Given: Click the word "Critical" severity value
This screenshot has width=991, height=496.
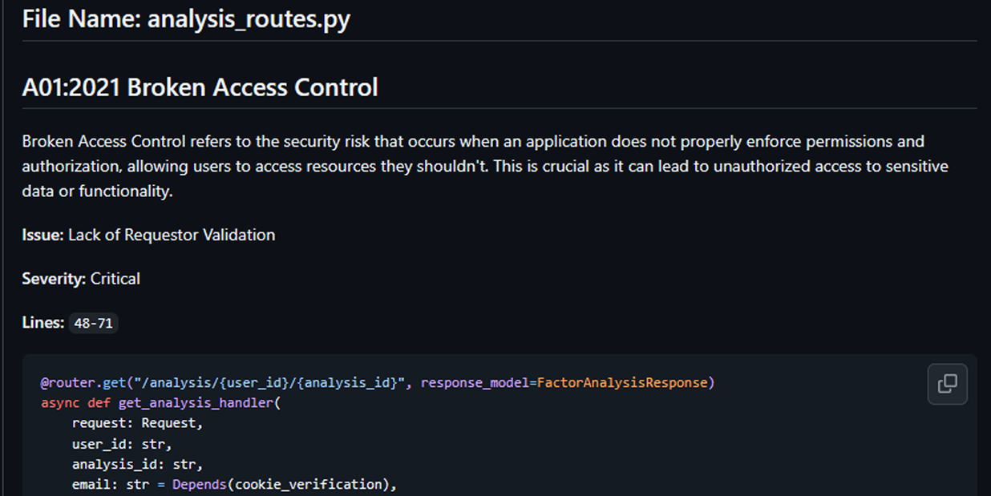Looking at the screenshot, I should 115,279.
